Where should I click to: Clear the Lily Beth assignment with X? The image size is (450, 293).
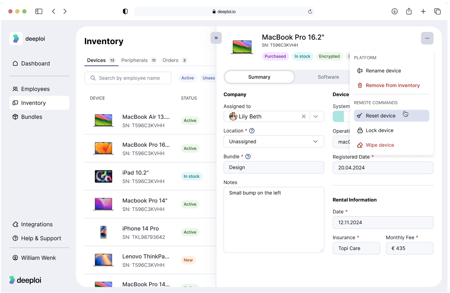304,116
